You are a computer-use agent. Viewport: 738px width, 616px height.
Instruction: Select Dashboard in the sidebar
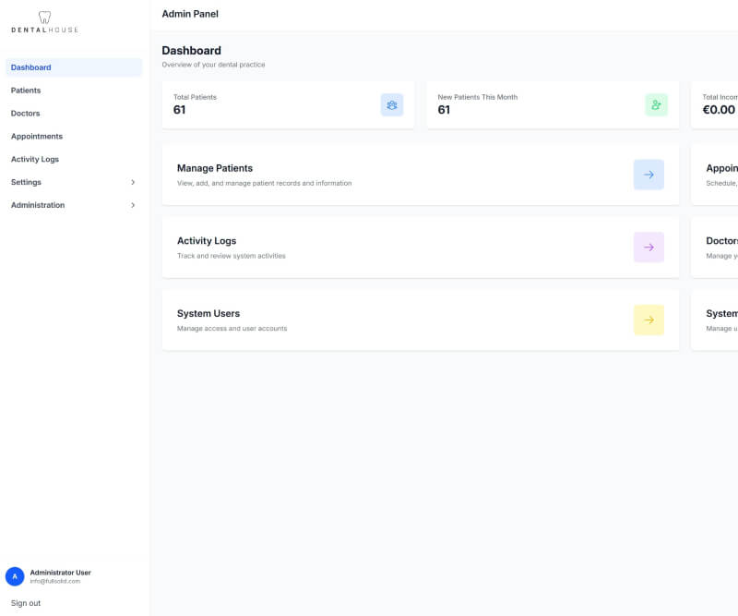pos(30,66)
